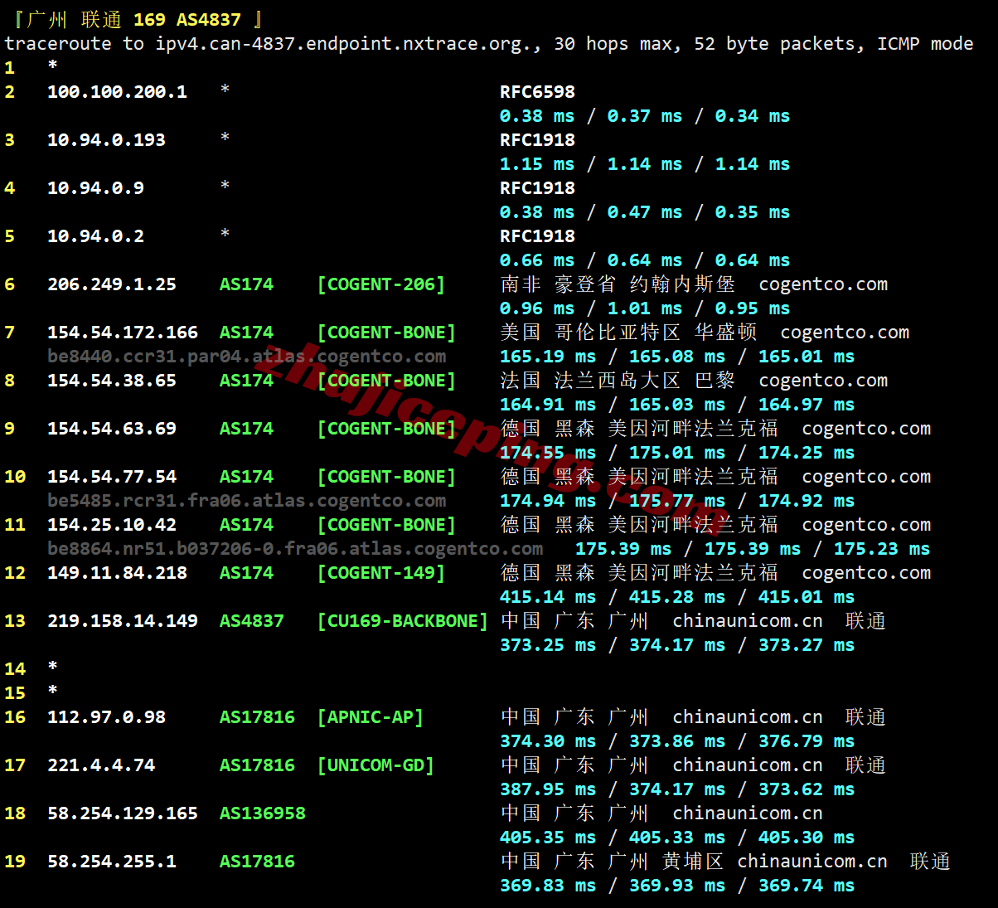The image size is (998, 908).
Task: Click the [COGENT-149] network tag
Action: point(380,573)
